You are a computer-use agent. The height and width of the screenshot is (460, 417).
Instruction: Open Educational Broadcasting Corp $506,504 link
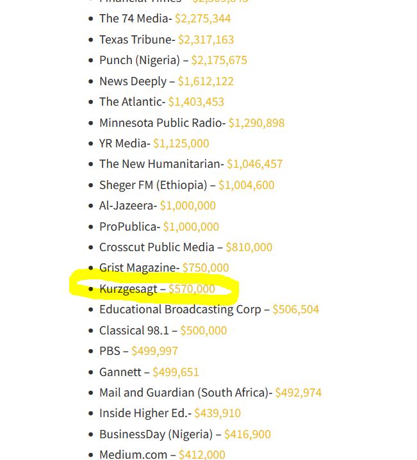pyautogui.click(x=295, y=309)
